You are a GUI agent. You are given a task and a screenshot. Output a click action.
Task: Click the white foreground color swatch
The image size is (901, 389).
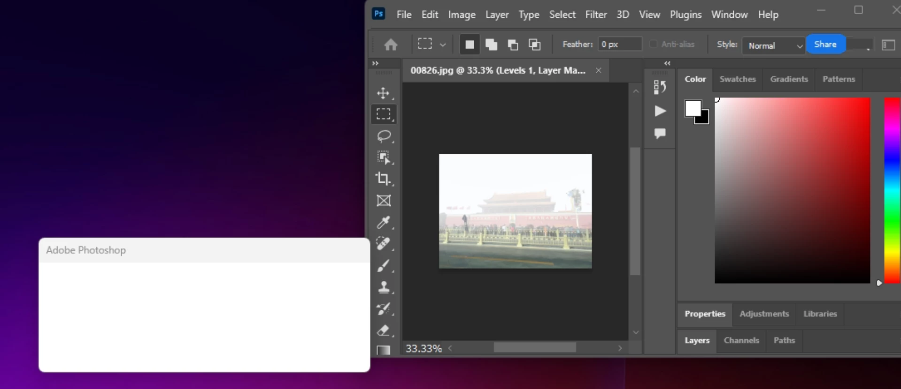(x=693, y=108)
